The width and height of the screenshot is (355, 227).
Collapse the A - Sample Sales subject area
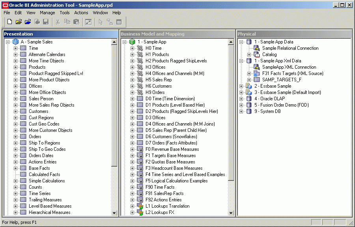click(8, 42)
